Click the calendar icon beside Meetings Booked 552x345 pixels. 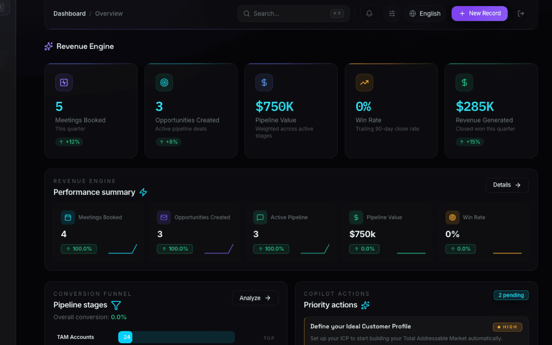68,217
